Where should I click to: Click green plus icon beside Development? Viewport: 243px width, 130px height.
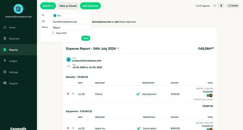click(138, 94)
